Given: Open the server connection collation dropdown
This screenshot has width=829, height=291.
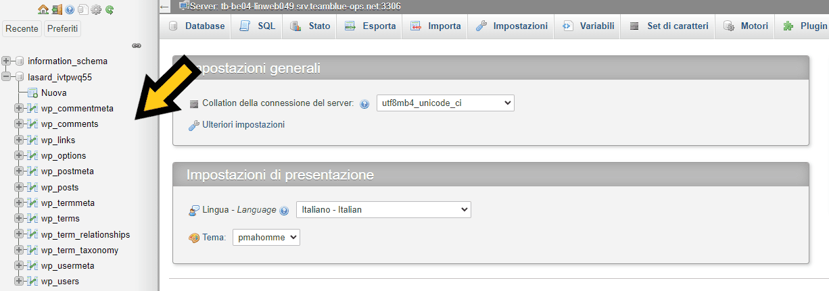Looking at the screenshot, I should click(x=445, y=103).
